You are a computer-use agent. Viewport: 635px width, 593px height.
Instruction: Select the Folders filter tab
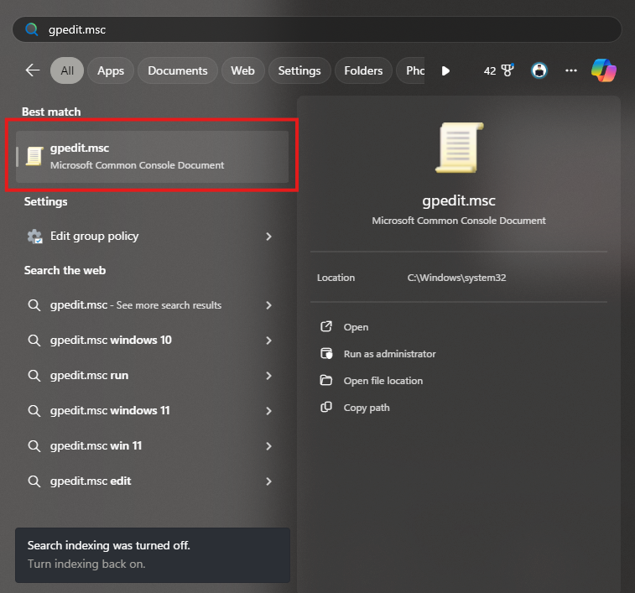pyautogui.click(x=363, y=70)
